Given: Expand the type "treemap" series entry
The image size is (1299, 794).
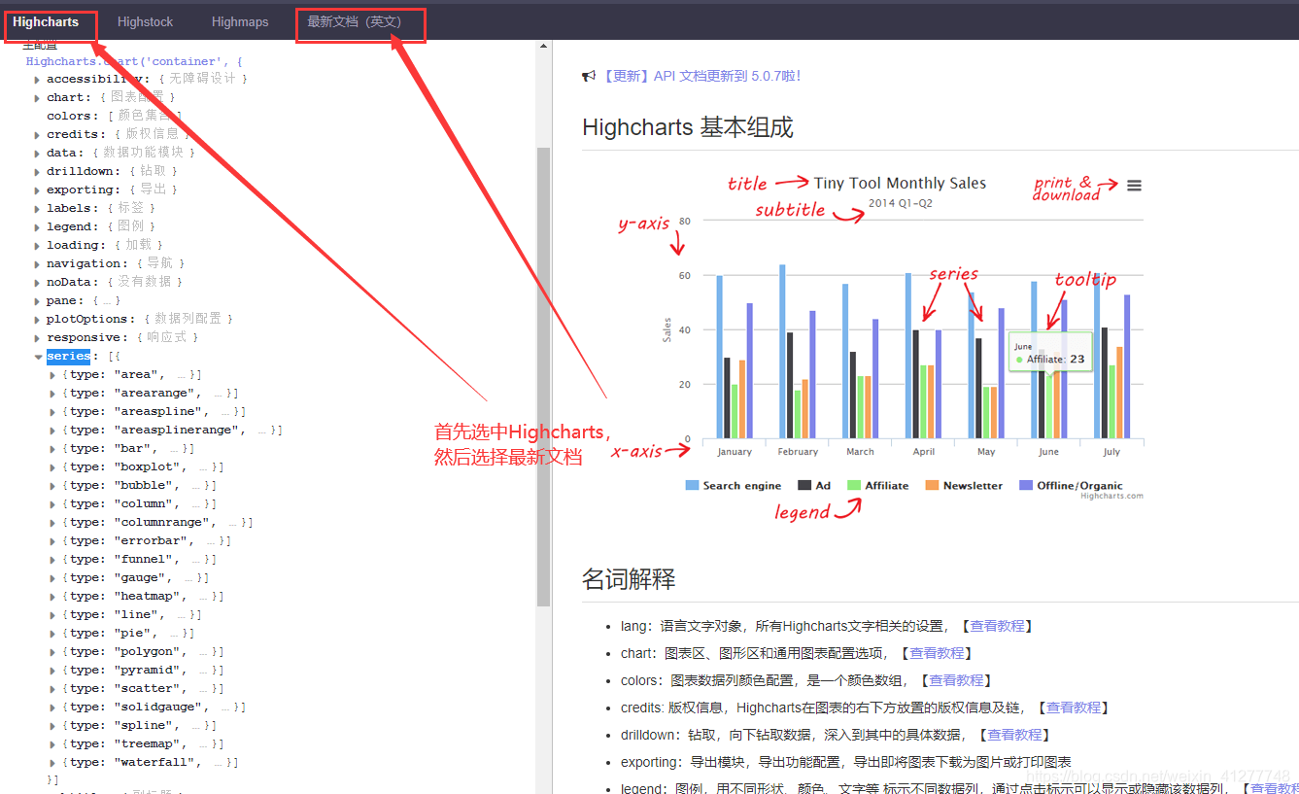Looking at the screenshot, I should point(52,744).
